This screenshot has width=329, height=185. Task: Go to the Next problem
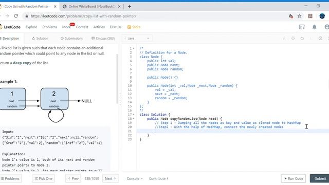111,178
